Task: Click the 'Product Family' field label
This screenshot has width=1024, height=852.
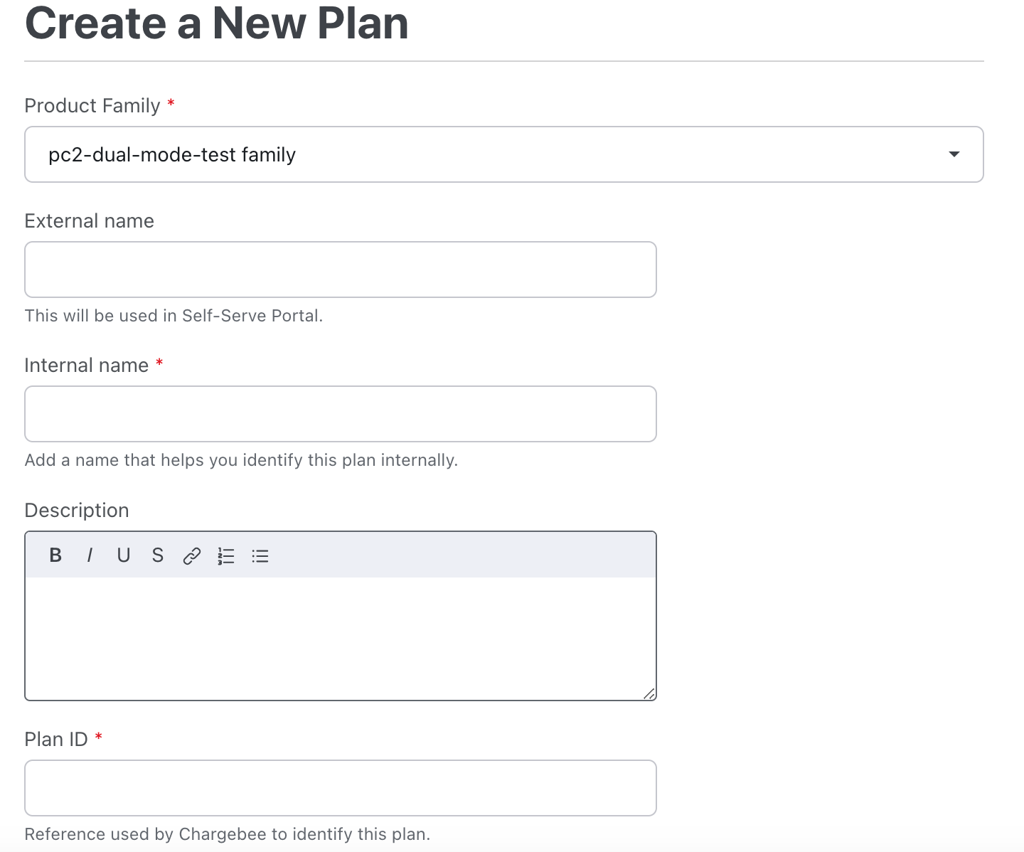Action: (92, 106)
